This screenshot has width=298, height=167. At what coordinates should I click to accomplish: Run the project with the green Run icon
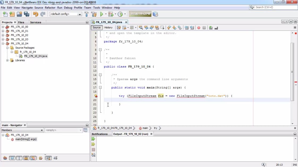click(102, 14)
